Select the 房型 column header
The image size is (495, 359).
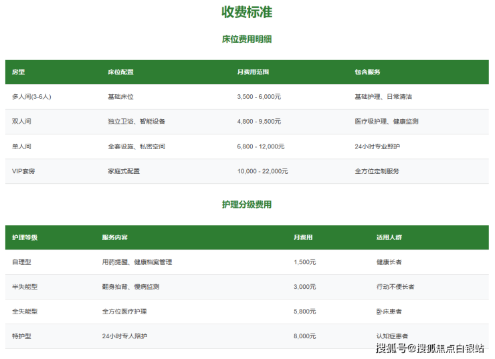[18, 72]
